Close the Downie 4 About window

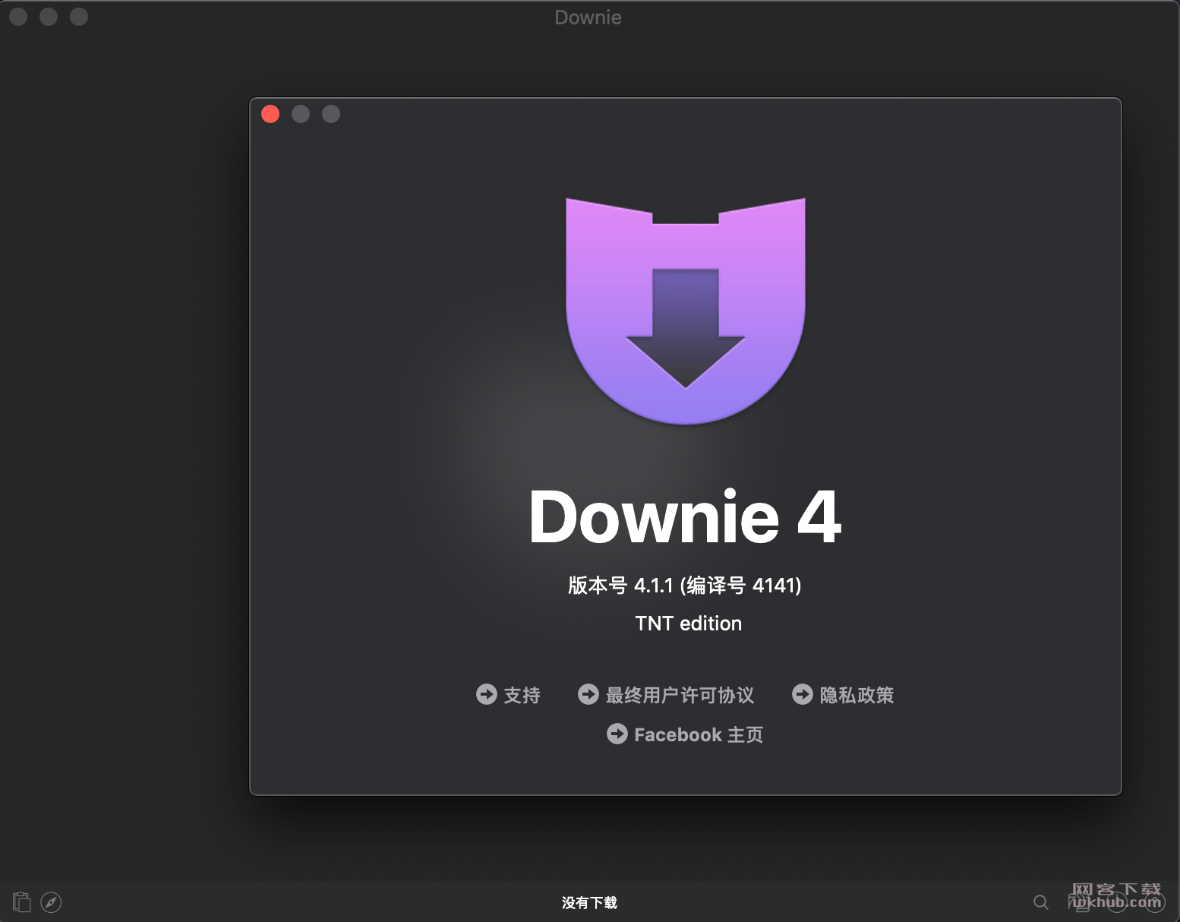click(270, 114)
